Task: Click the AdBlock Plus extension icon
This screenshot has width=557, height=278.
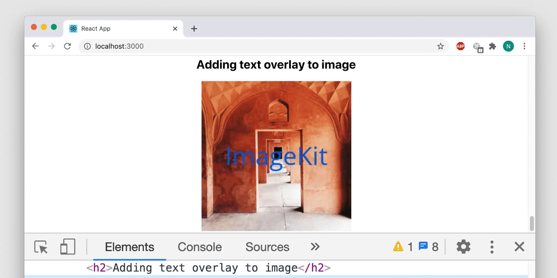Action: pyautogui.click(x=461, y=46)
